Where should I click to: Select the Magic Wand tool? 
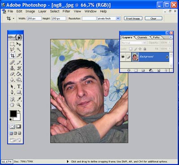coord(19,50)
